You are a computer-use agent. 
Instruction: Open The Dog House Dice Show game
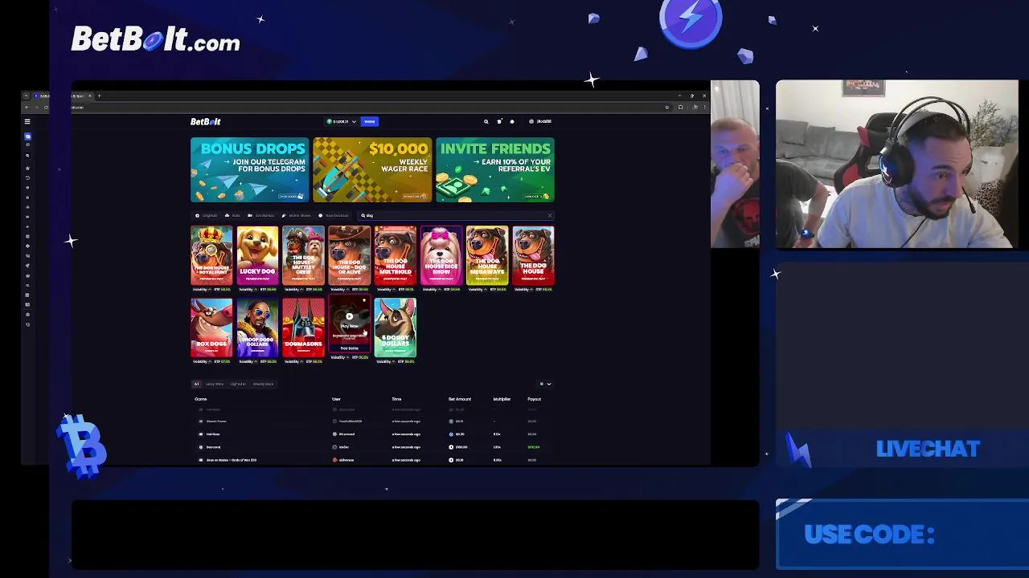tap(441, 255)
